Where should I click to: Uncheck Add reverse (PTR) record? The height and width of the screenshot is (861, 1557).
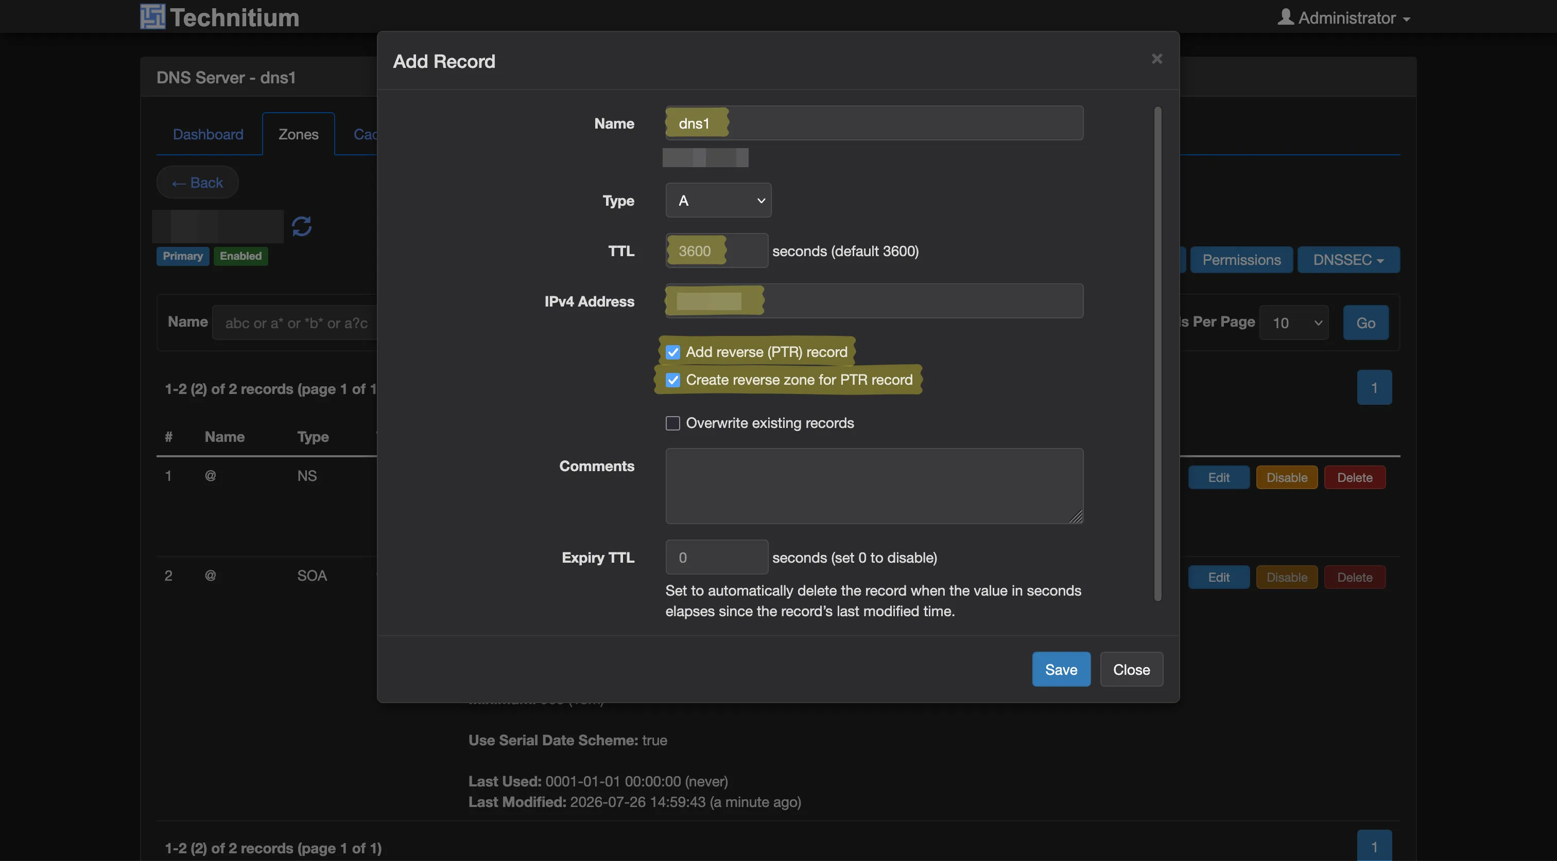[673, 352]
